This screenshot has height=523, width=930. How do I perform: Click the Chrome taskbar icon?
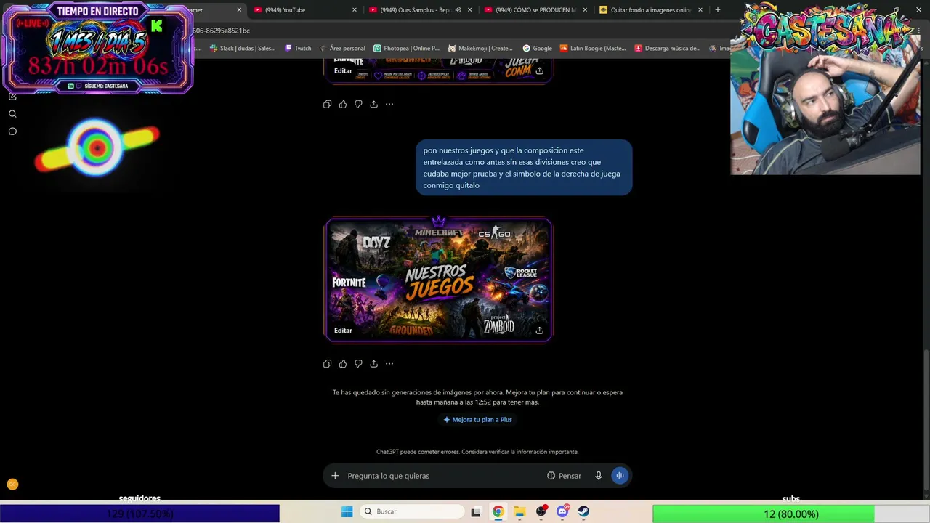(498, 511)
